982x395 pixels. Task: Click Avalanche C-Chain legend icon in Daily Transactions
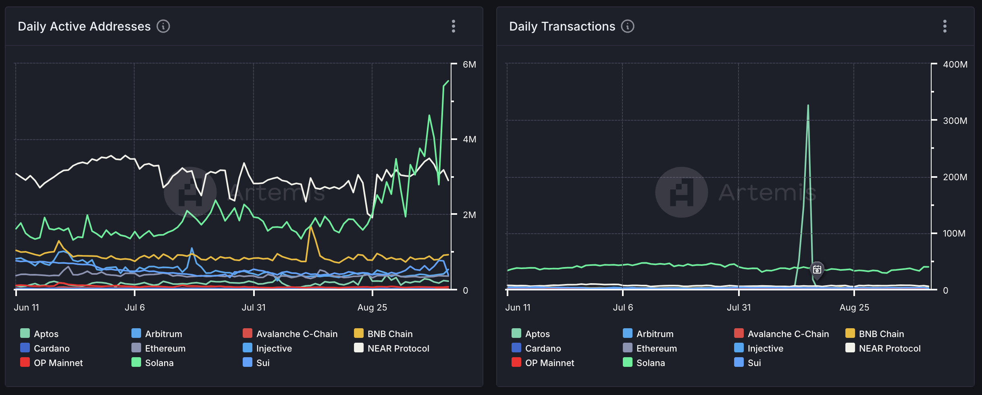tap(739, 333)
